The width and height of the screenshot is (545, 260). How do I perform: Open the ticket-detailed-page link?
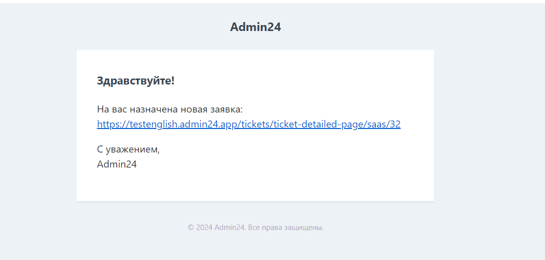[x=249, y=124]
